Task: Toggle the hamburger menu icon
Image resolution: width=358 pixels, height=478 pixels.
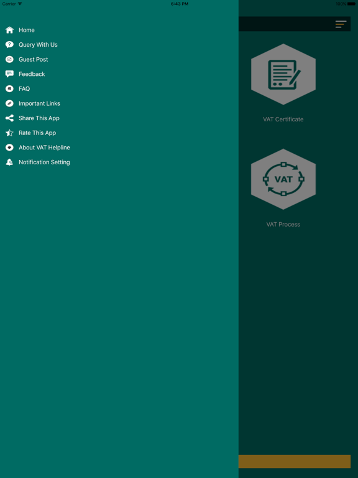Action: (x=341, y=24)
